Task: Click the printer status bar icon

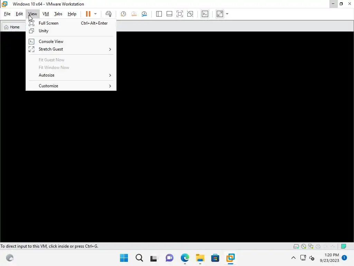Action: [318, 246]
